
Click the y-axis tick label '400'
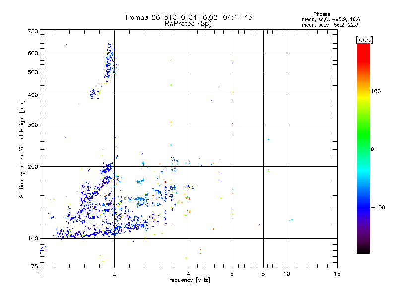click(x=33, y=95)
